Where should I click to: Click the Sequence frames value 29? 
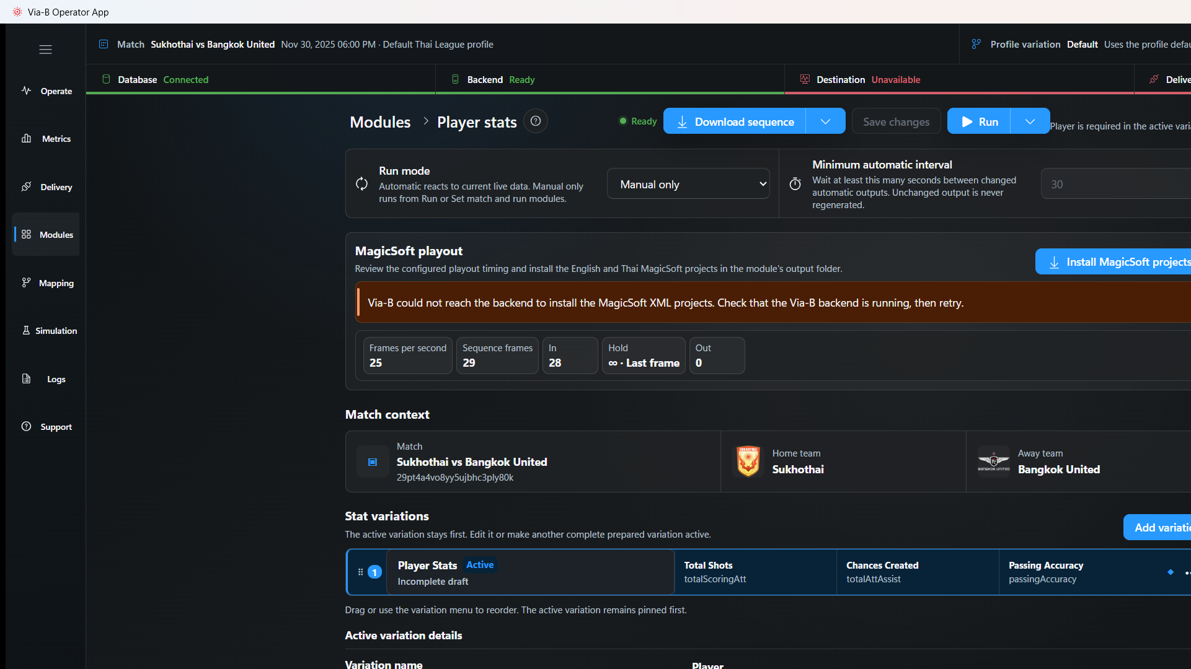click(469, 363)
